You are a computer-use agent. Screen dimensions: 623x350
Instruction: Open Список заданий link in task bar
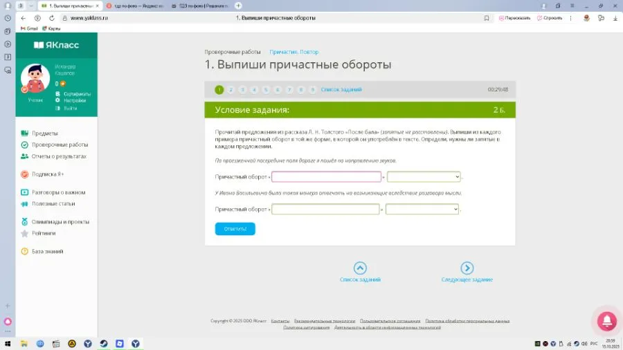341,90
